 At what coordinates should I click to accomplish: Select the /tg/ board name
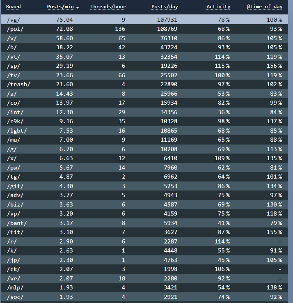13,177
